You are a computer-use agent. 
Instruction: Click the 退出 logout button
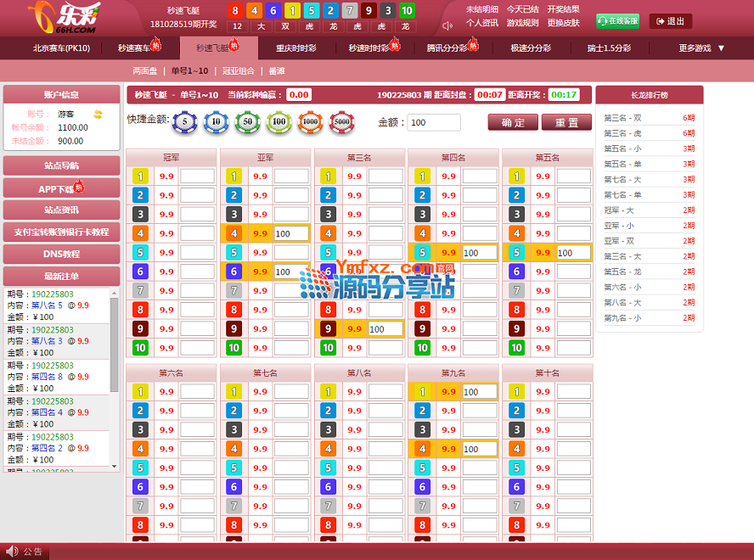(x=670, y=21)
